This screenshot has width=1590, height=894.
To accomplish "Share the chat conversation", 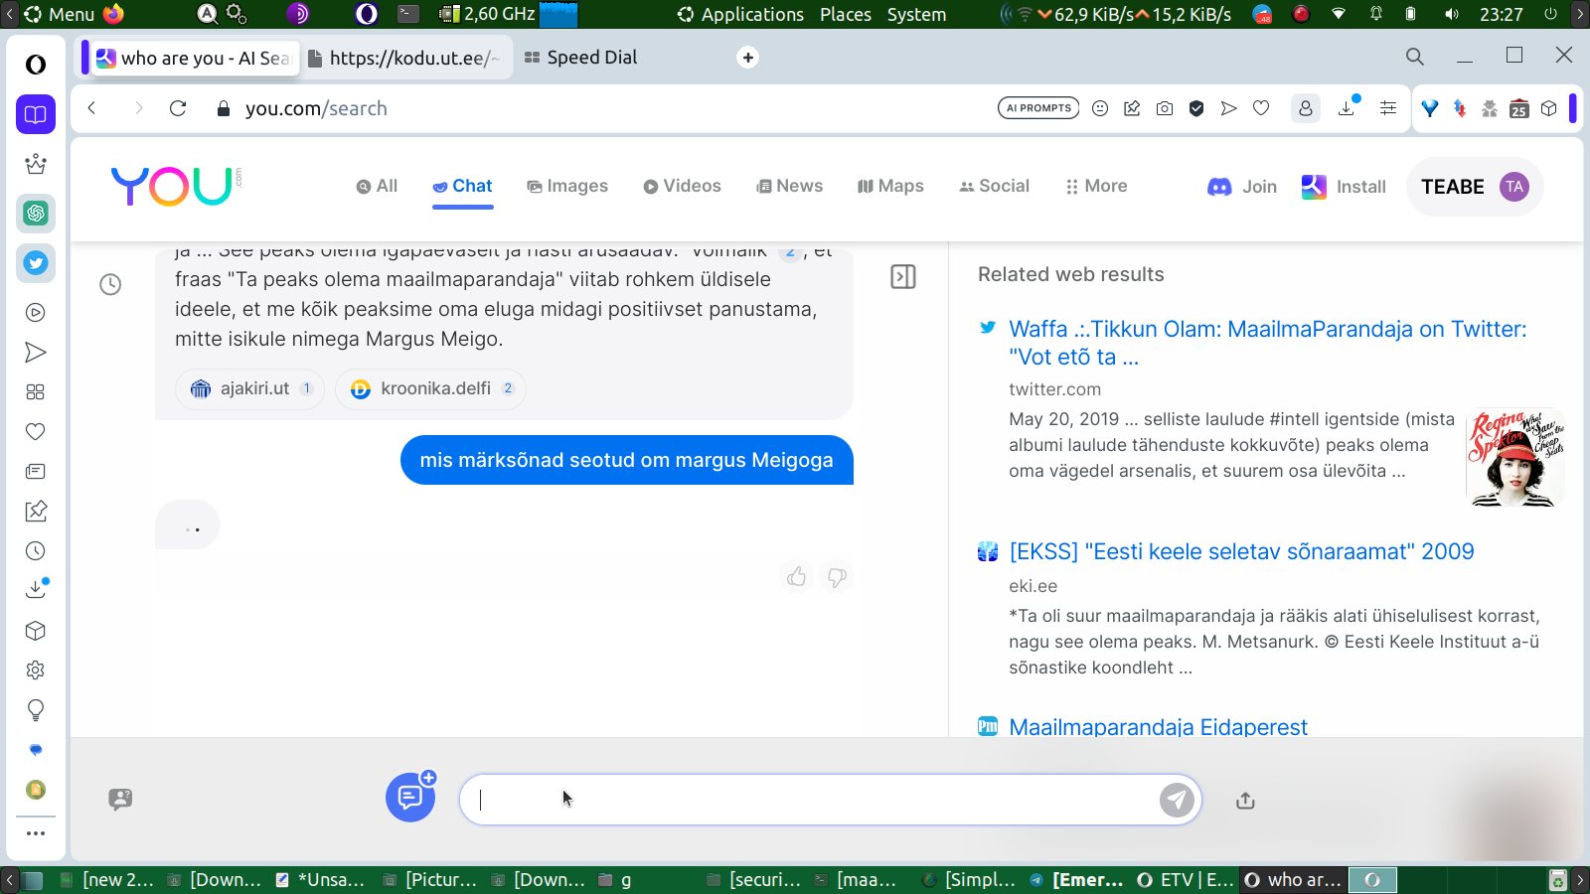I will coord(1245,801).
